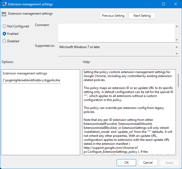
Task: Click the title bar app icon
Action: pos(5,4)
